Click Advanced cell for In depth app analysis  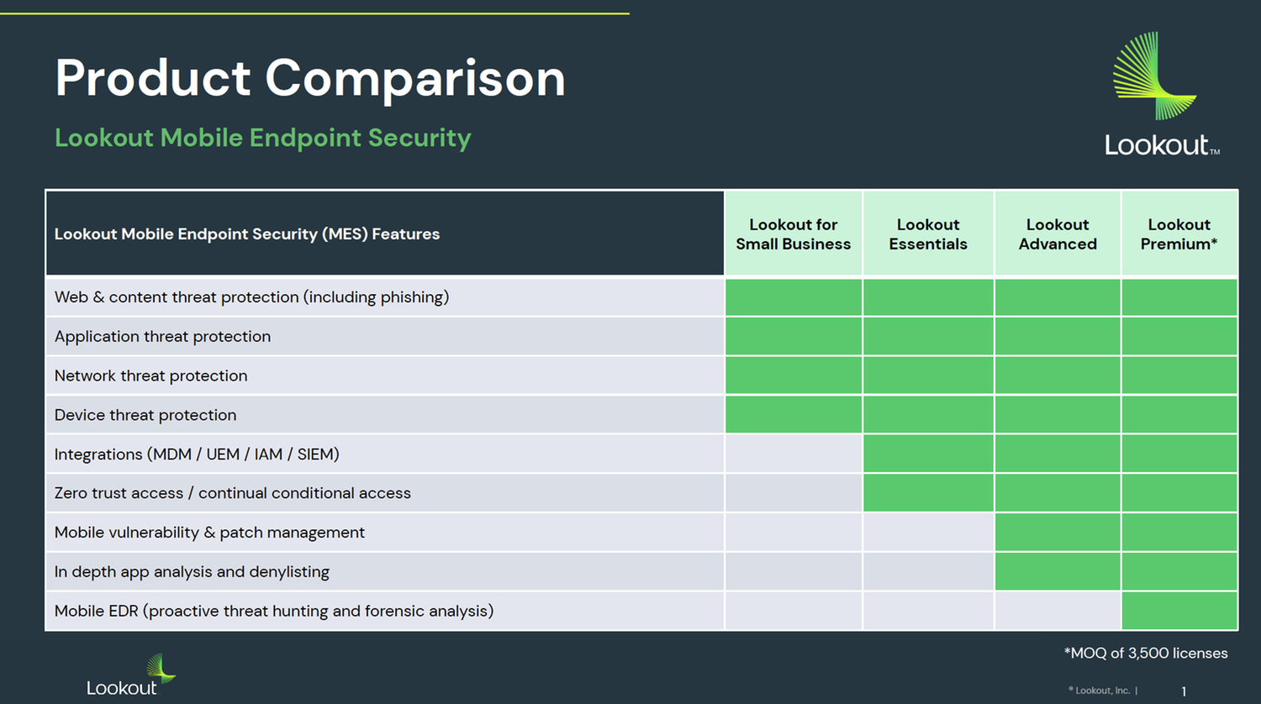tap(1058, 572)
